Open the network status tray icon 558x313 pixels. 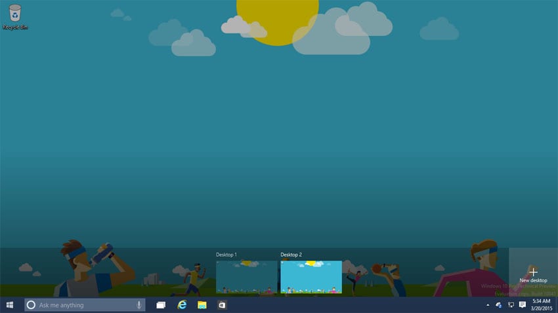511,305
